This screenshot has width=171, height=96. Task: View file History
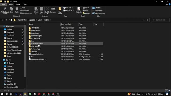[87, 13]
